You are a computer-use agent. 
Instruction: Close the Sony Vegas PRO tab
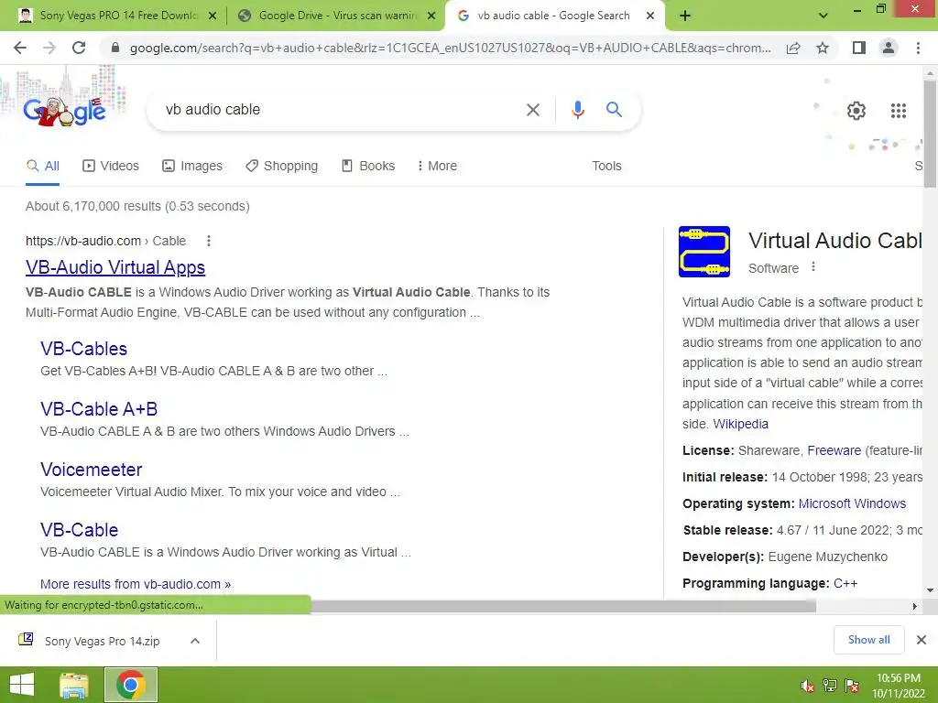(x=213, y=16)
